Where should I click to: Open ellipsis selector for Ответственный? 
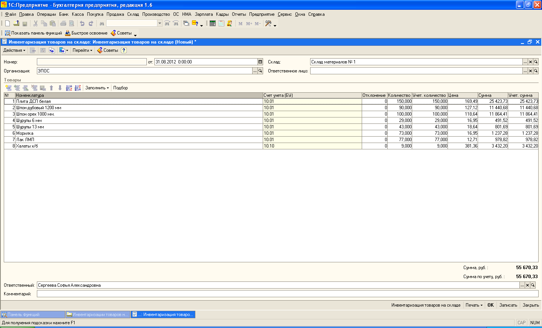click(522, 285)
